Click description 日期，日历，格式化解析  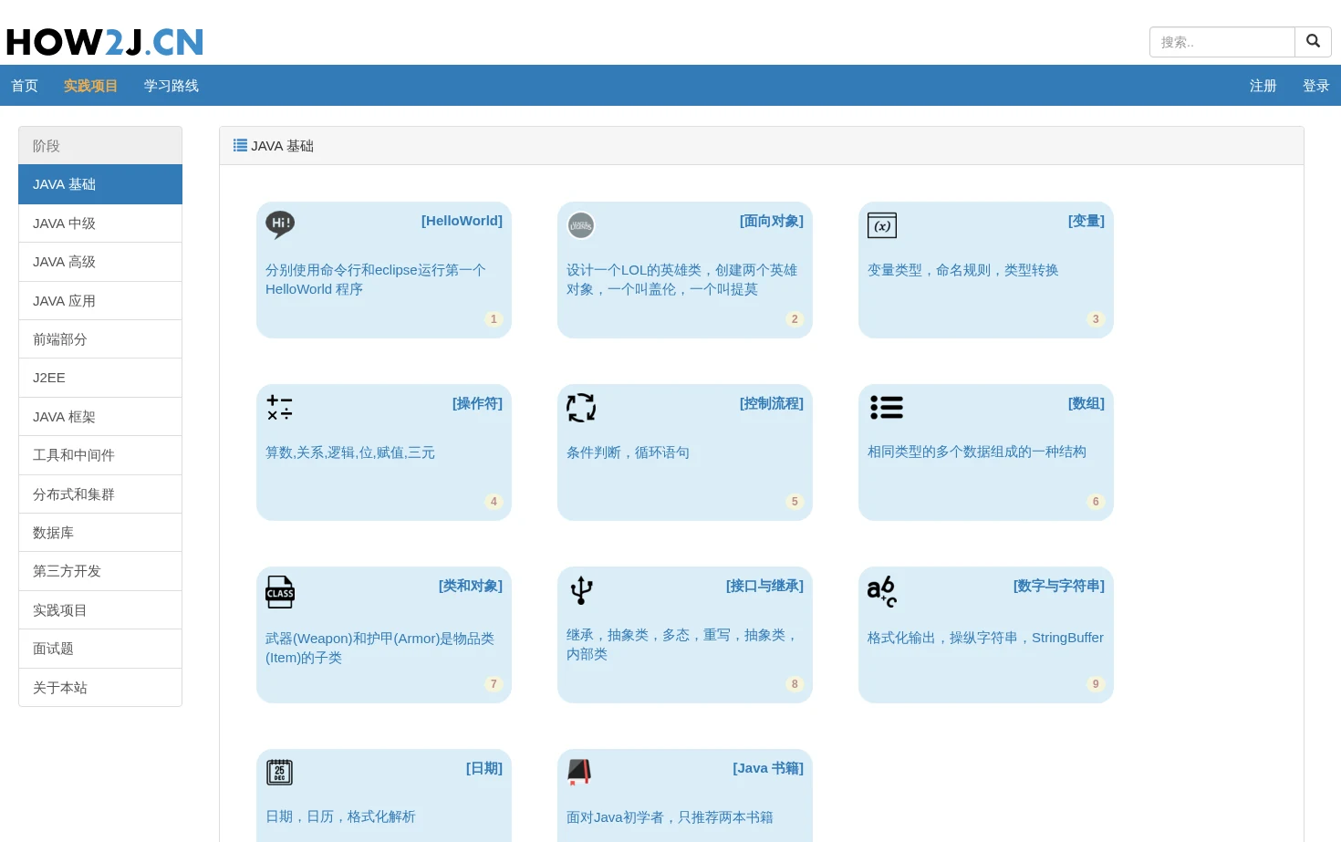pyautogui.click(x=340, y=816)
